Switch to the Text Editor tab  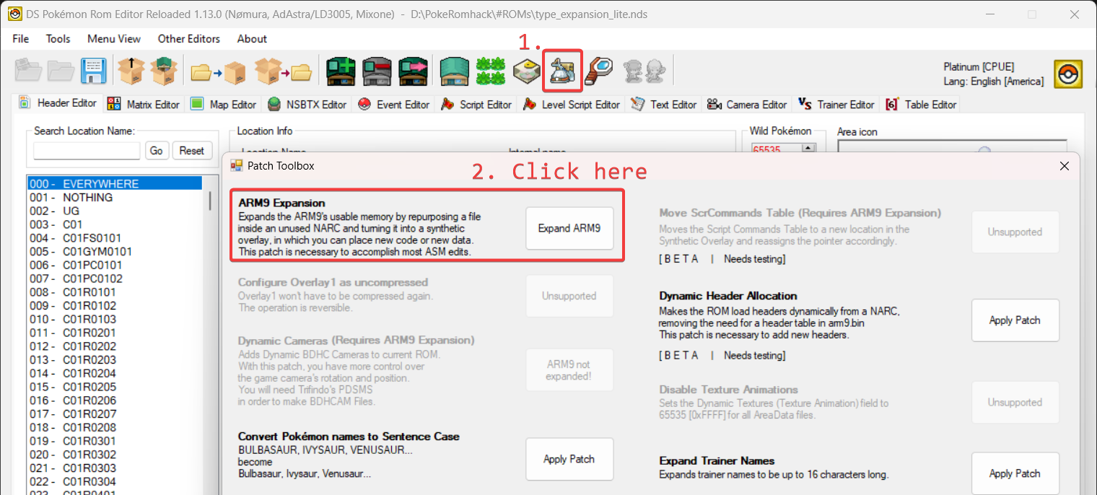pyautogui.click(x=664, y=105)
